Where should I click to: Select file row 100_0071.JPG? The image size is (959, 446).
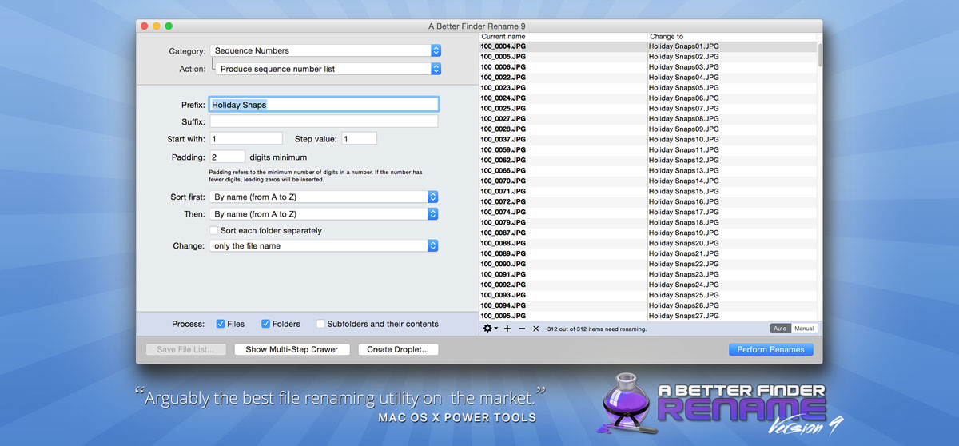tap(648, 192)
